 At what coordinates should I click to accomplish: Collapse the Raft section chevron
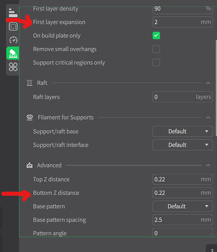(208, 83)
